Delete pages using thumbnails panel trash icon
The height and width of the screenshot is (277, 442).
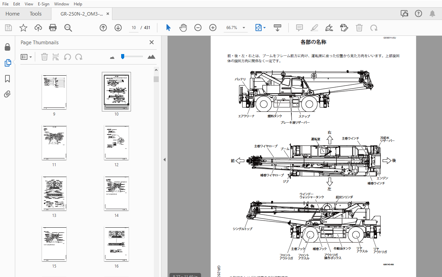coord(44,57)
